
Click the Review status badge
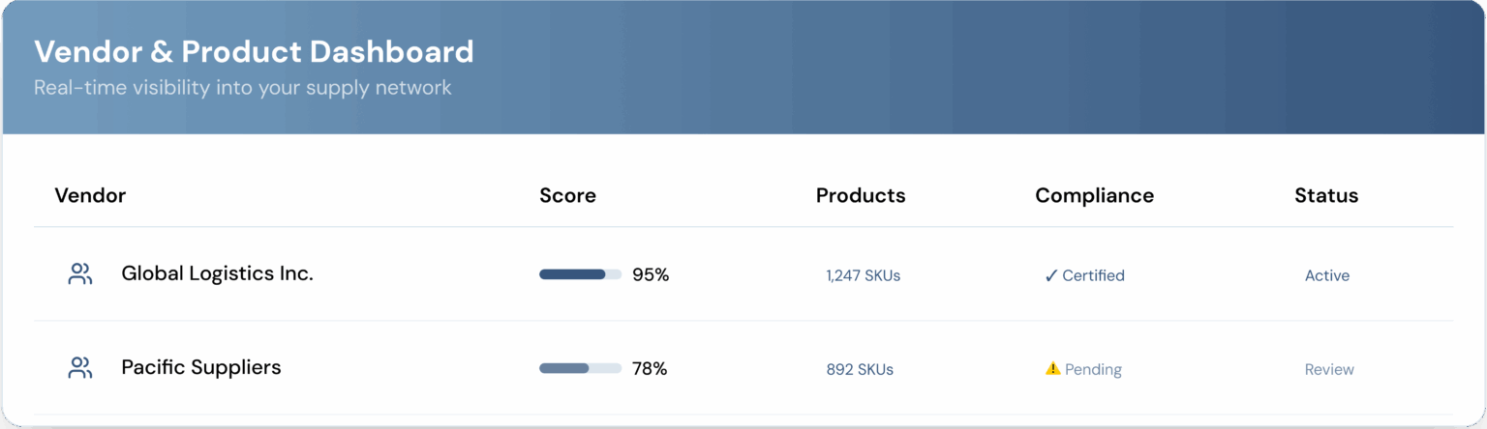click(1329, 369)
